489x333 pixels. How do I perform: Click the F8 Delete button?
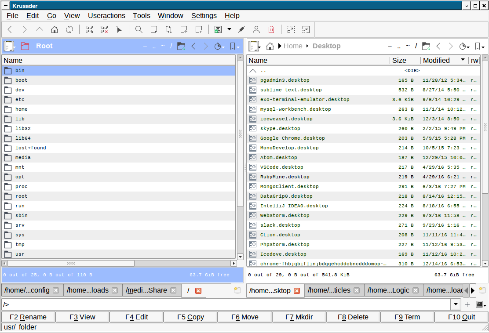click(x=353, y=317)
